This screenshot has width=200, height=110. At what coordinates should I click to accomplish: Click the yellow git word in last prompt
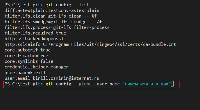(x=50, y=84)
